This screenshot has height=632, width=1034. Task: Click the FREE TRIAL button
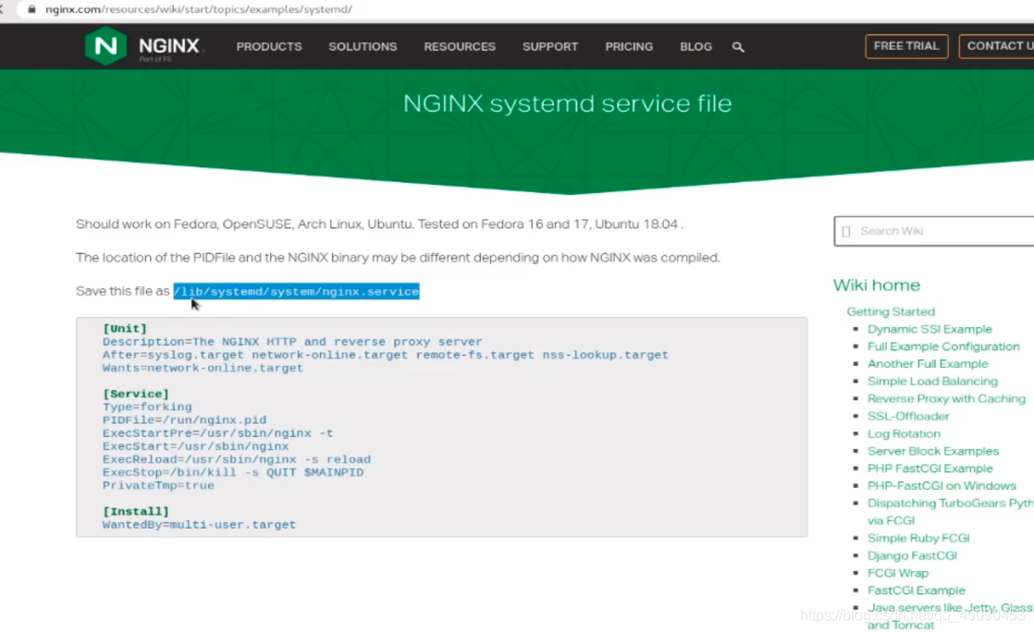tap(906, 46)
